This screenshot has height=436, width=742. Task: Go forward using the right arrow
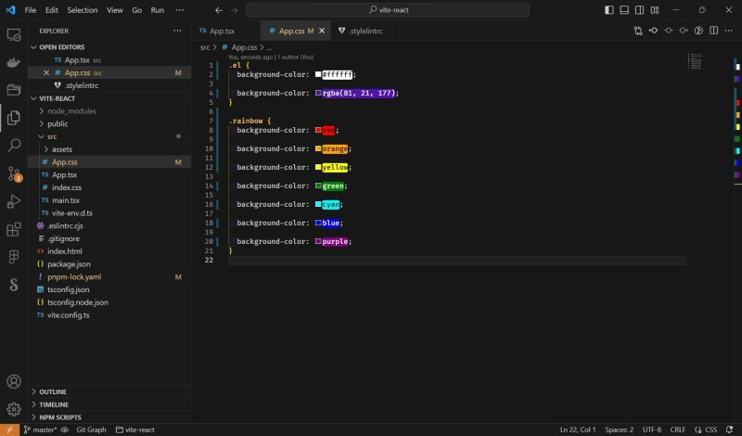tap(234, 10)
